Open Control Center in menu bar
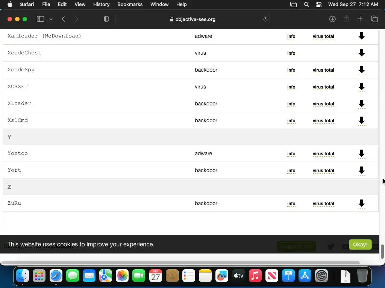The height and width of the screenshot is (288, 385). [x=319, y=4]
